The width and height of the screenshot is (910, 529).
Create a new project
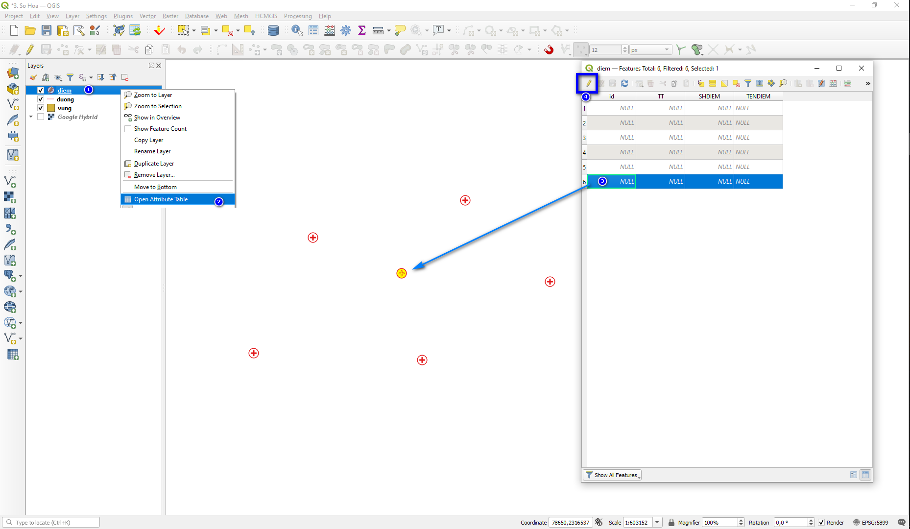(x=14, y=31)
